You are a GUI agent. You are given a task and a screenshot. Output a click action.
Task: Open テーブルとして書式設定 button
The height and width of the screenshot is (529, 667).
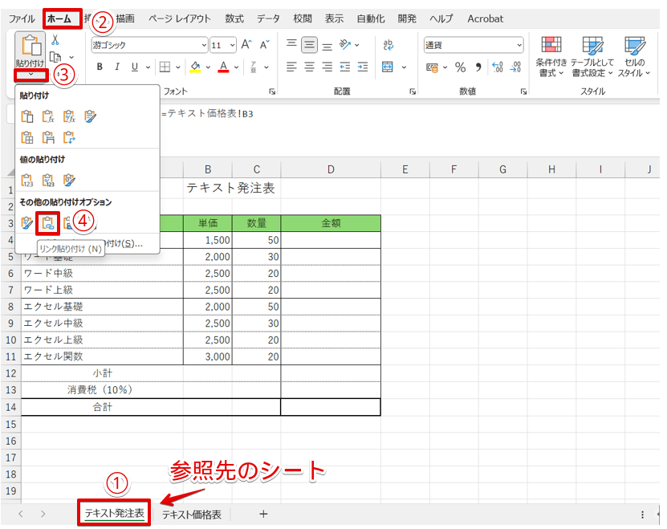tap(592, 57)
